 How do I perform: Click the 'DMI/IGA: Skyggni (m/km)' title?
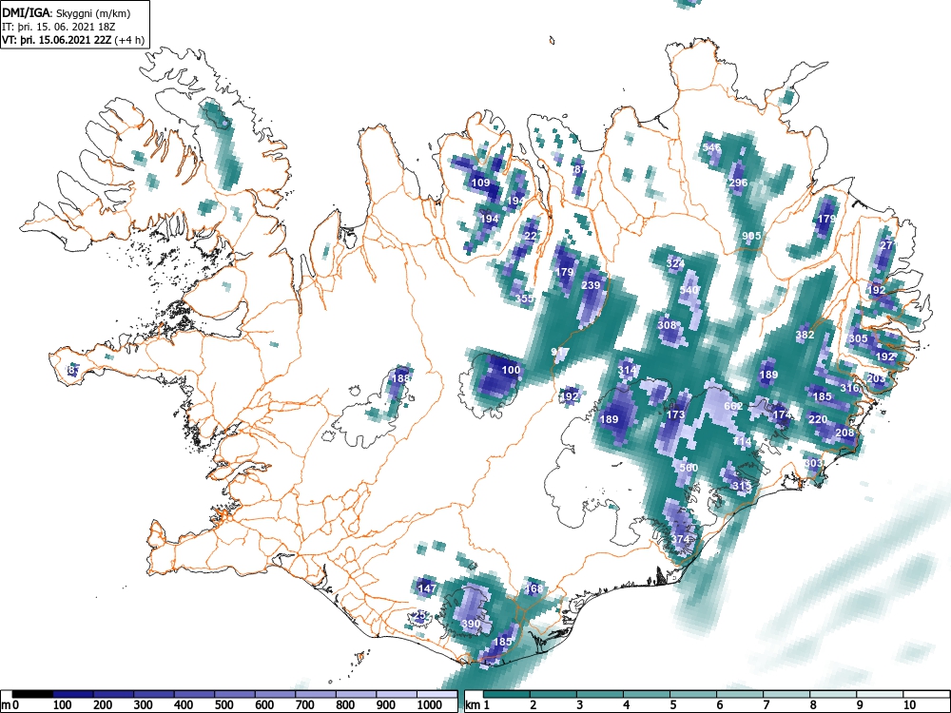tap(67, 12)
